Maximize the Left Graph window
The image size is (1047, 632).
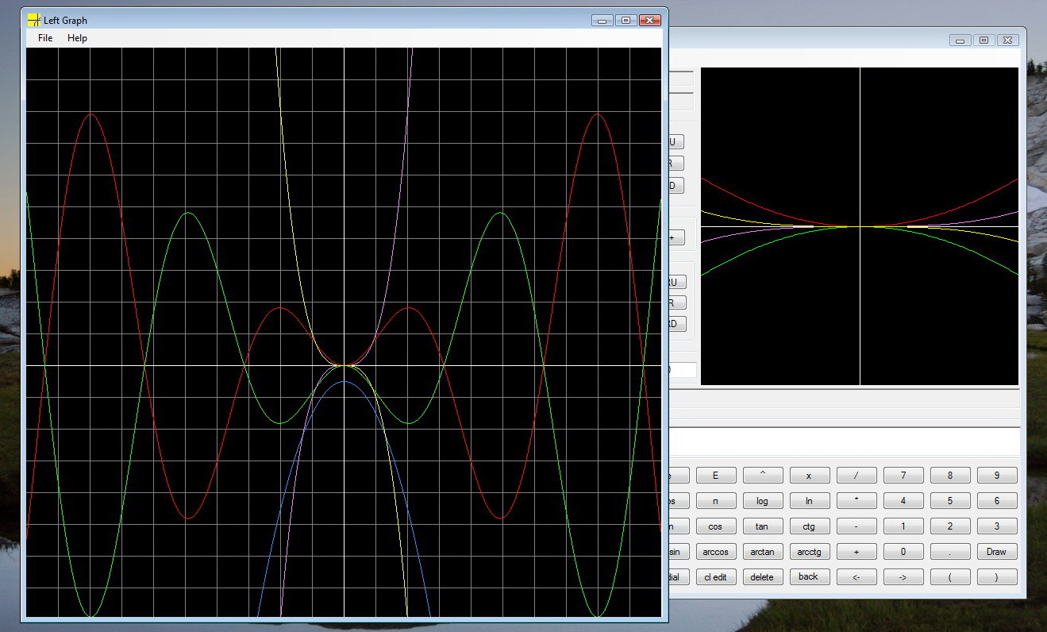point(626,20)
